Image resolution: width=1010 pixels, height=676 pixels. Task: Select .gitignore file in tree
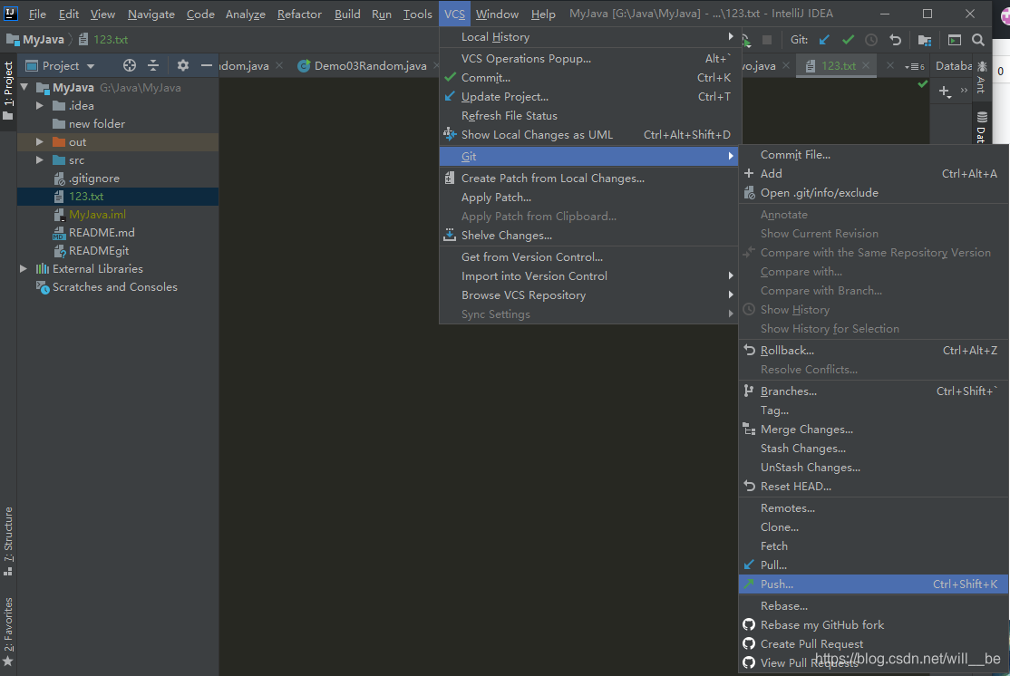pos(94,179)
